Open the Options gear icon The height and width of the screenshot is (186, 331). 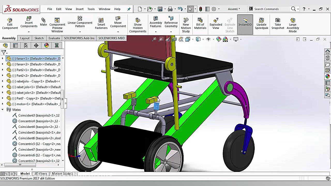pos(214,9)
